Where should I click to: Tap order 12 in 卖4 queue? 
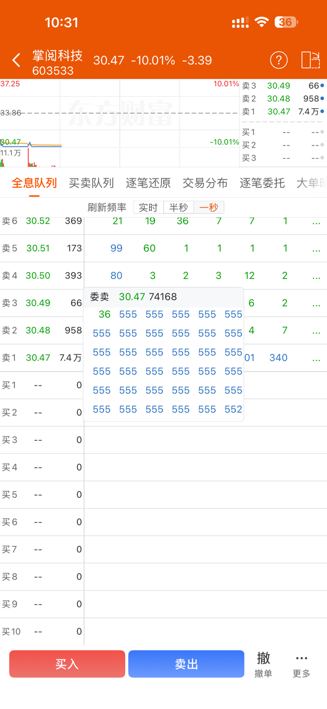(x=250, y=276)
